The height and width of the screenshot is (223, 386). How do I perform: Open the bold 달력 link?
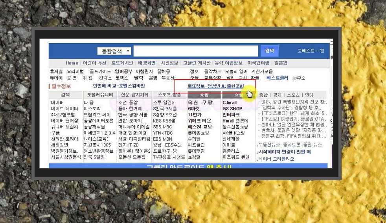click(x=139, y=78)
